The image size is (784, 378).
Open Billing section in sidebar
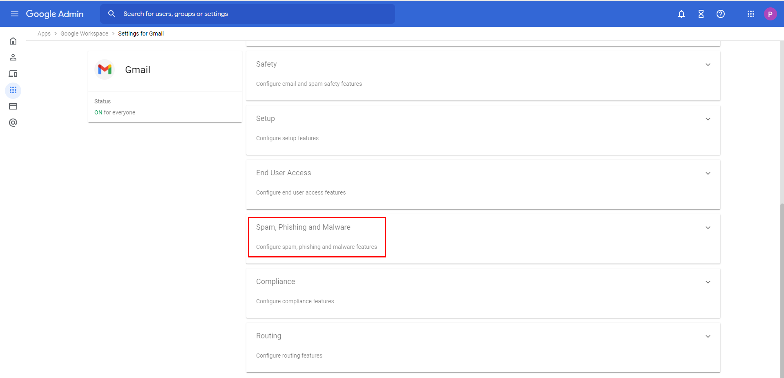coord(13,106)
